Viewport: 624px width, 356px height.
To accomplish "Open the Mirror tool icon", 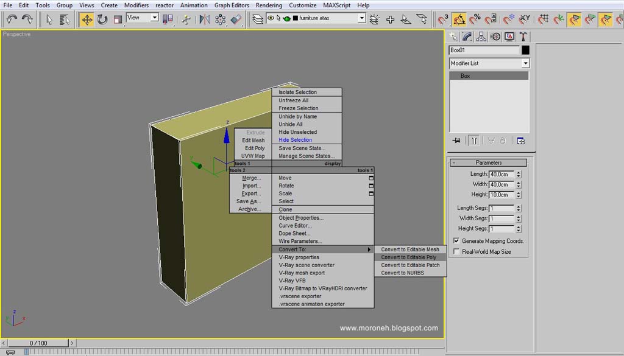I will coord(205,19).
